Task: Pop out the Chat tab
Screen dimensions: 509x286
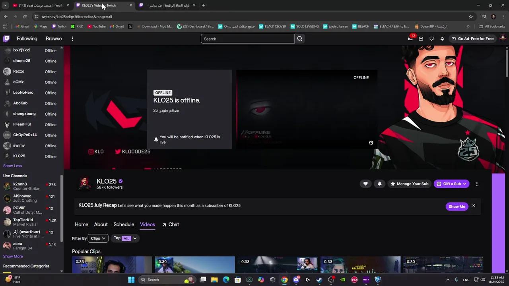Action: 171,224
